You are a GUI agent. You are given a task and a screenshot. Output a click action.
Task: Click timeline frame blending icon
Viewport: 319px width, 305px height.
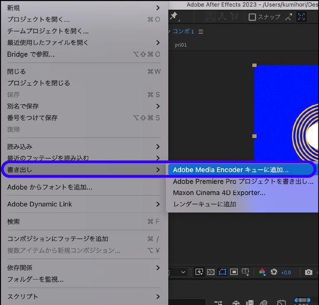pyautogui.click(x=250, y=302)
